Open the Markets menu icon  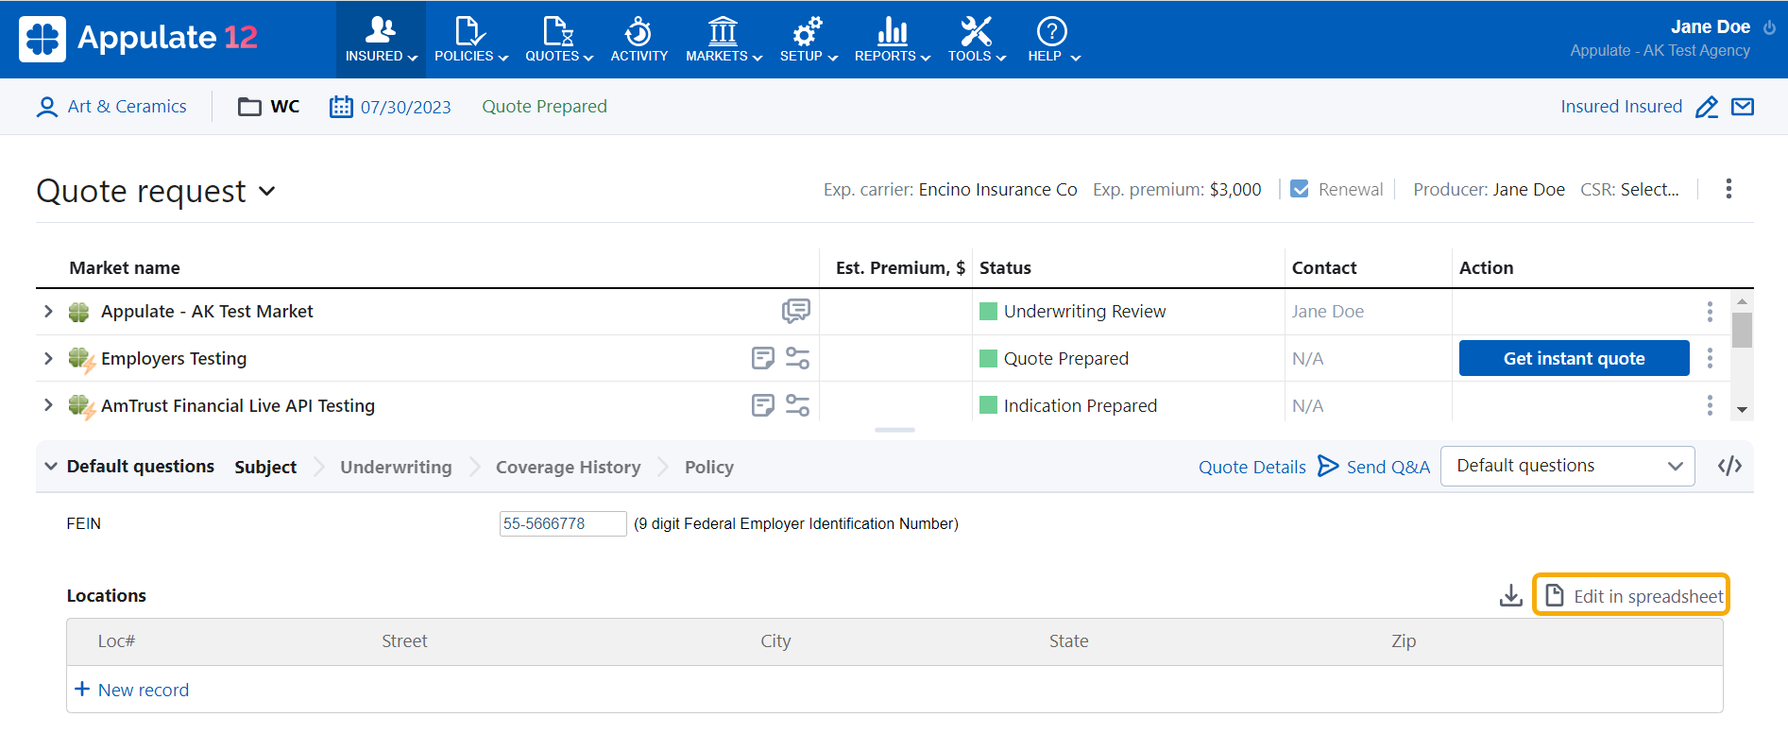(723, 30)
